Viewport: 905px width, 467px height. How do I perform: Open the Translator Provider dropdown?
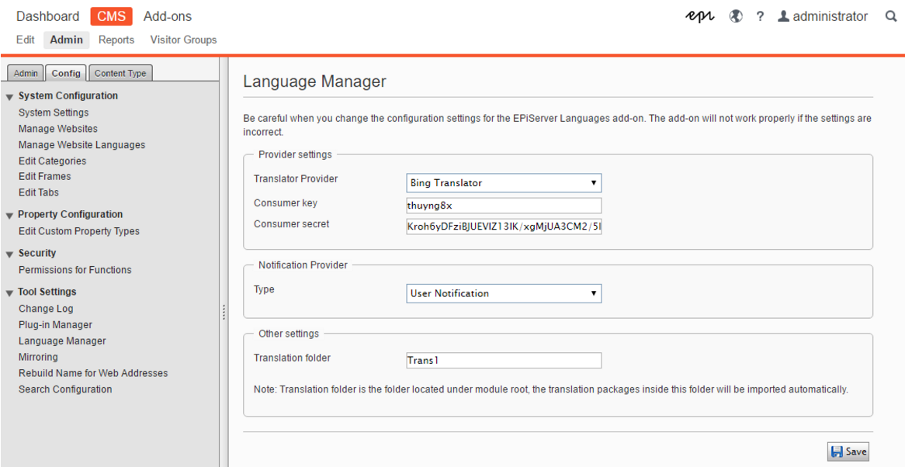504,183
